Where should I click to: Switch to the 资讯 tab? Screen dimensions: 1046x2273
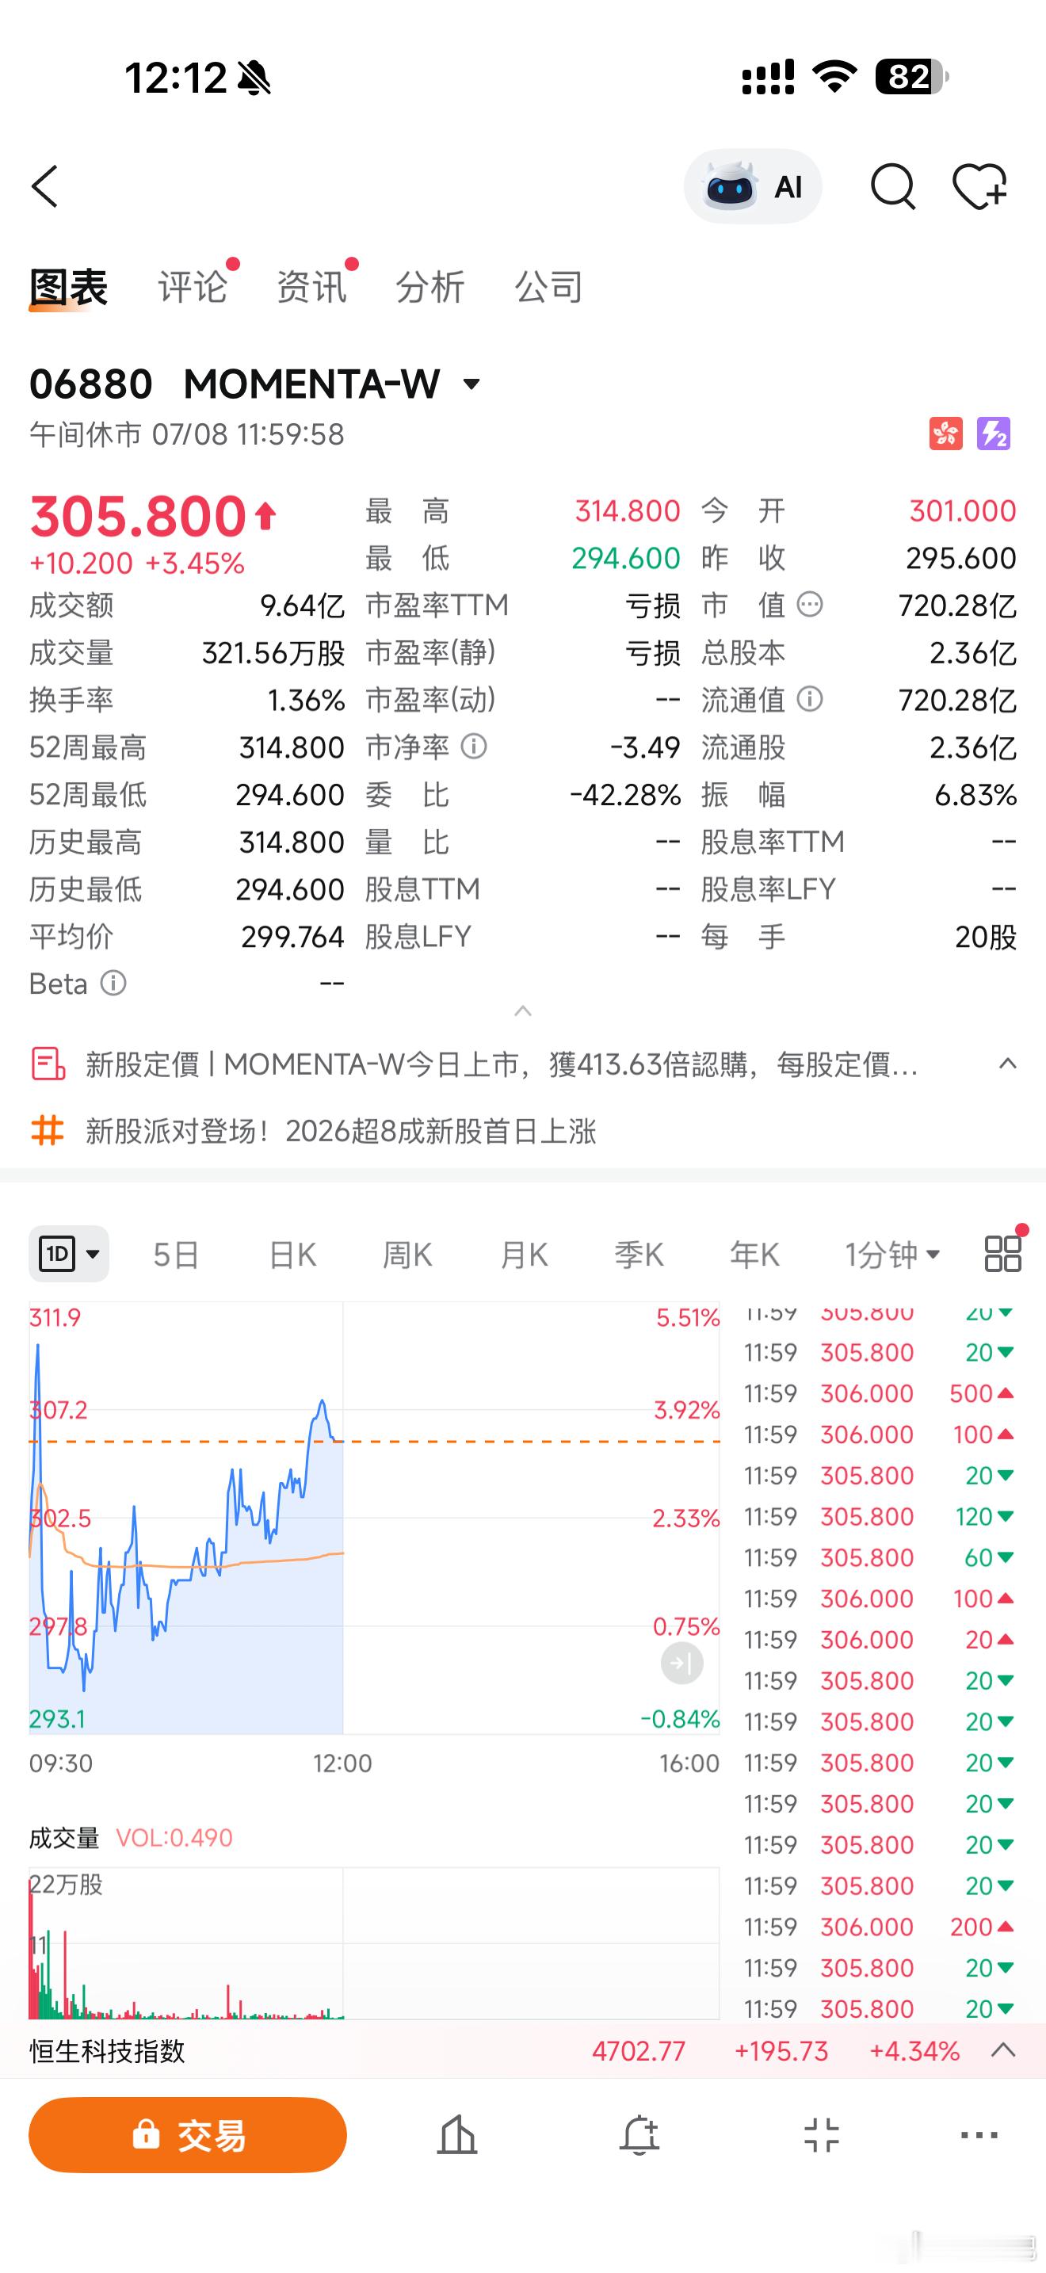(x=311, y=288)
